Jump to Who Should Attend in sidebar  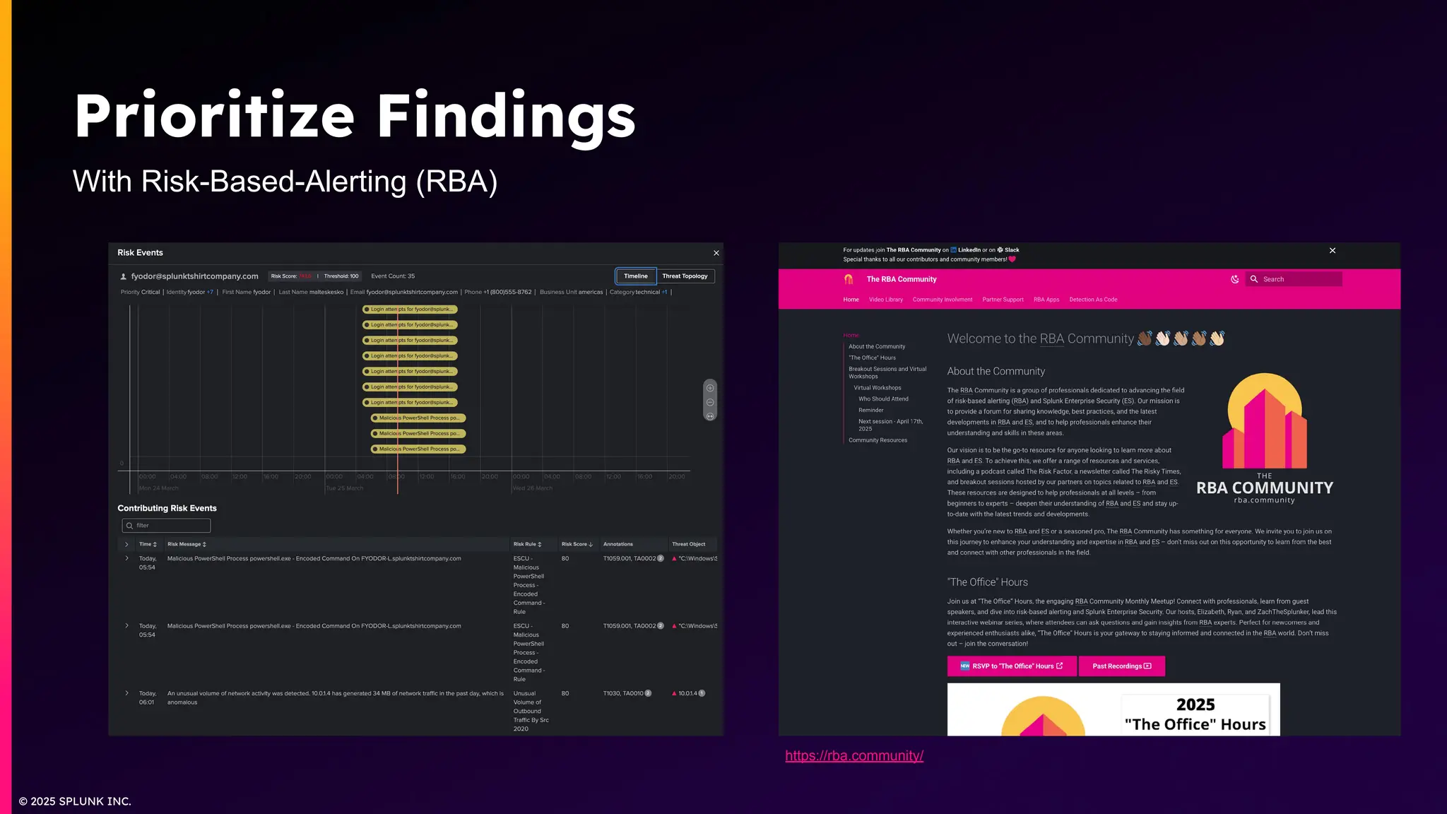(x=883, y=399)
